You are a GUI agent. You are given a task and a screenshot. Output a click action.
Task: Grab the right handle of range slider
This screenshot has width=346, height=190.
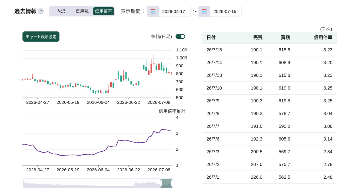[x=172, y=183]
